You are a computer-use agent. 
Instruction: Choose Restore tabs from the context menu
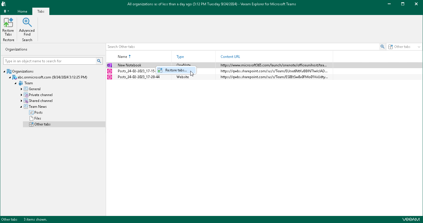[176, 70]
